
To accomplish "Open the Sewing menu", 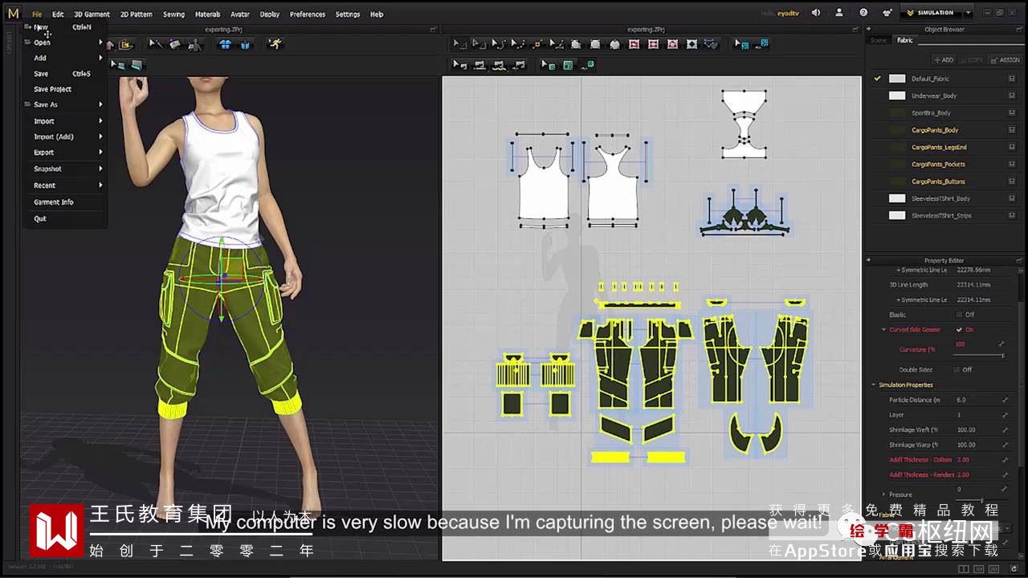I will [x=173, y=14].
